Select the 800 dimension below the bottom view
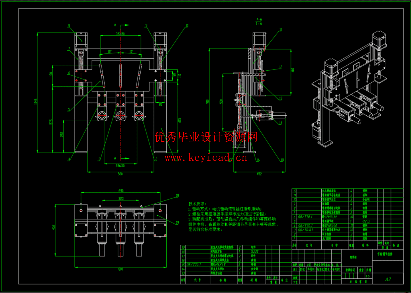The image size is (411, 293). [120, 269]
